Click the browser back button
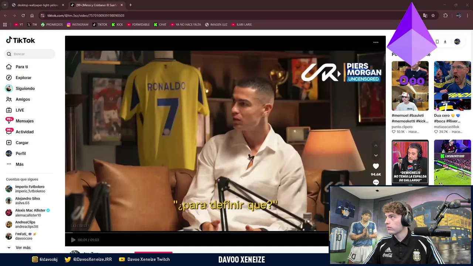Screen dimensions: 473x266 click(5, 16)
